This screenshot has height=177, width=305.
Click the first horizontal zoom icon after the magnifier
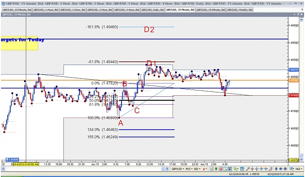coord(252,169)
